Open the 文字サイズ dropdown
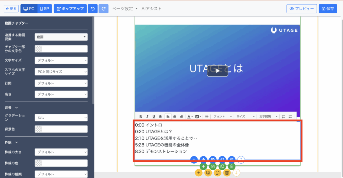Screen dimensions: 343x178 [x=61, y=60]
